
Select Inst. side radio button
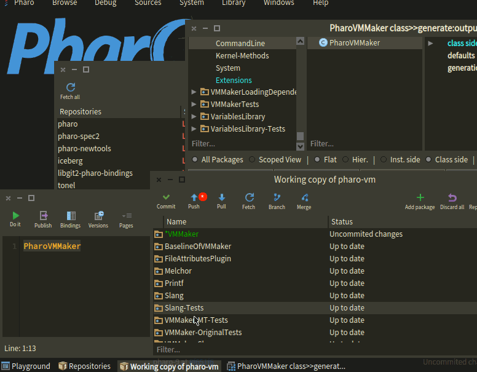pyautogui.click(x=384, y=159)
